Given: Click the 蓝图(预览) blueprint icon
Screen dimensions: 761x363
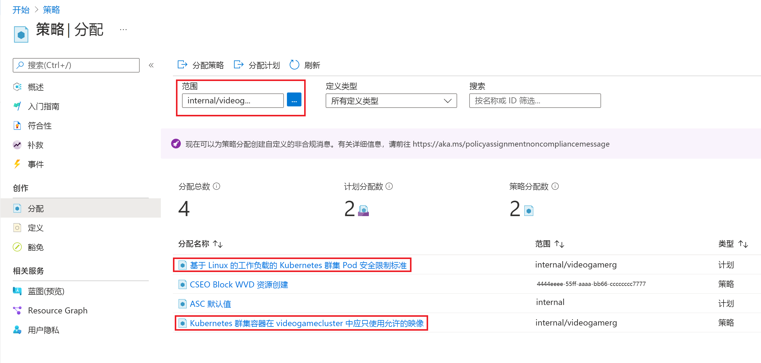Looking at the screenshot, I should pos(18,291).
